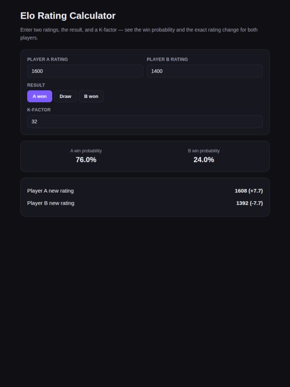Image resolution: width=290 pixels, height=387 pixels.
Task: Focus the Player B rating field showing 1400
Action: [x=205, y=71]
